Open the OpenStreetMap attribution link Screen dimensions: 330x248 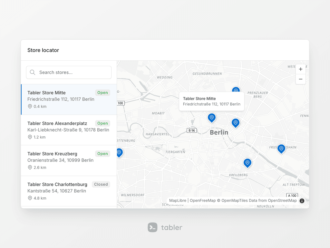click(x=282, y=201)
